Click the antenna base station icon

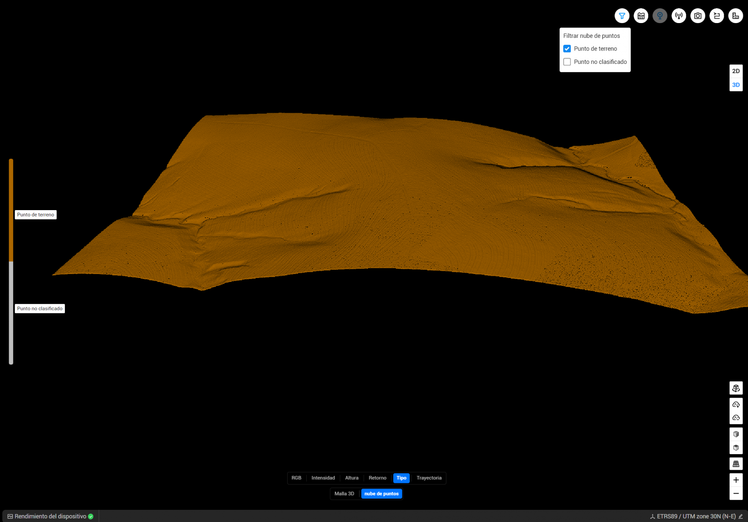pyautogui.click(x=679, y=16)
